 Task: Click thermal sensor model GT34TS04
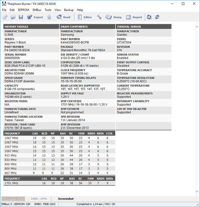[x=124, y=42]
